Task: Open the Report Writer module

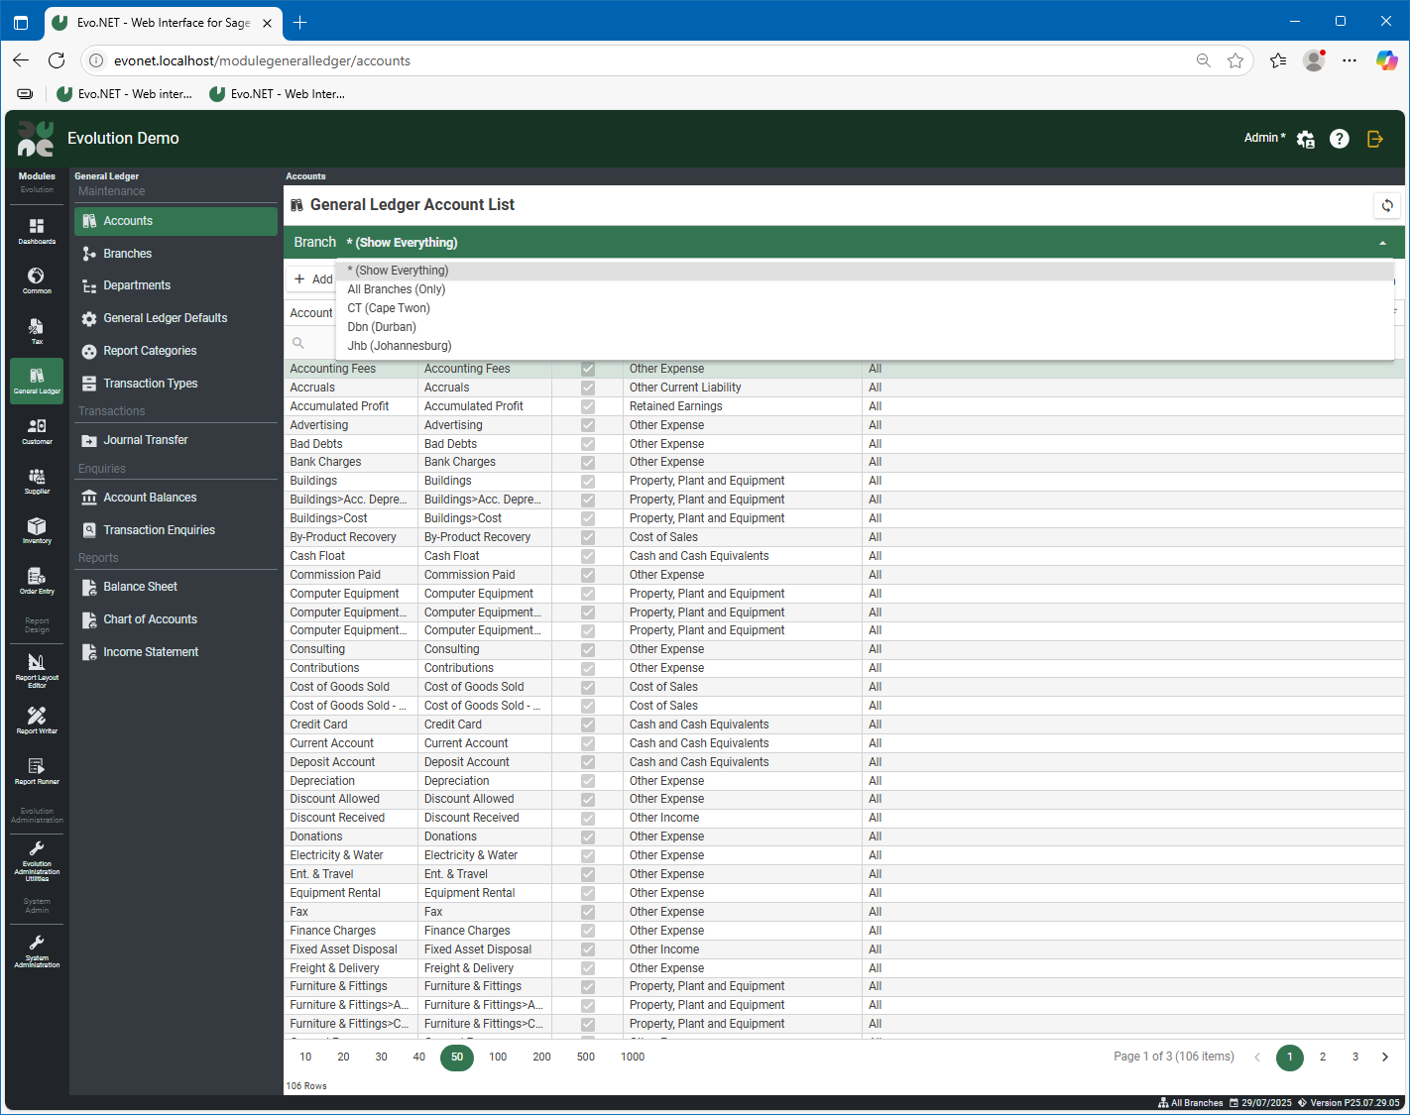Action: [x=37, y=721]
